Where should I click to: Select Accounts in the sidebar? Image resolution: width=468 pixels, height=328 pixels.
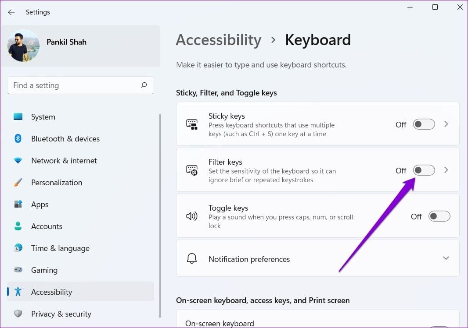(x=47, y=226)
